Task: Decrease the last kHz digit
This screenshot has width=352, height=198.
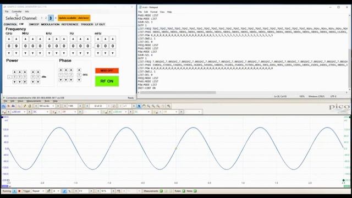Action: click(x=64, y=53)
